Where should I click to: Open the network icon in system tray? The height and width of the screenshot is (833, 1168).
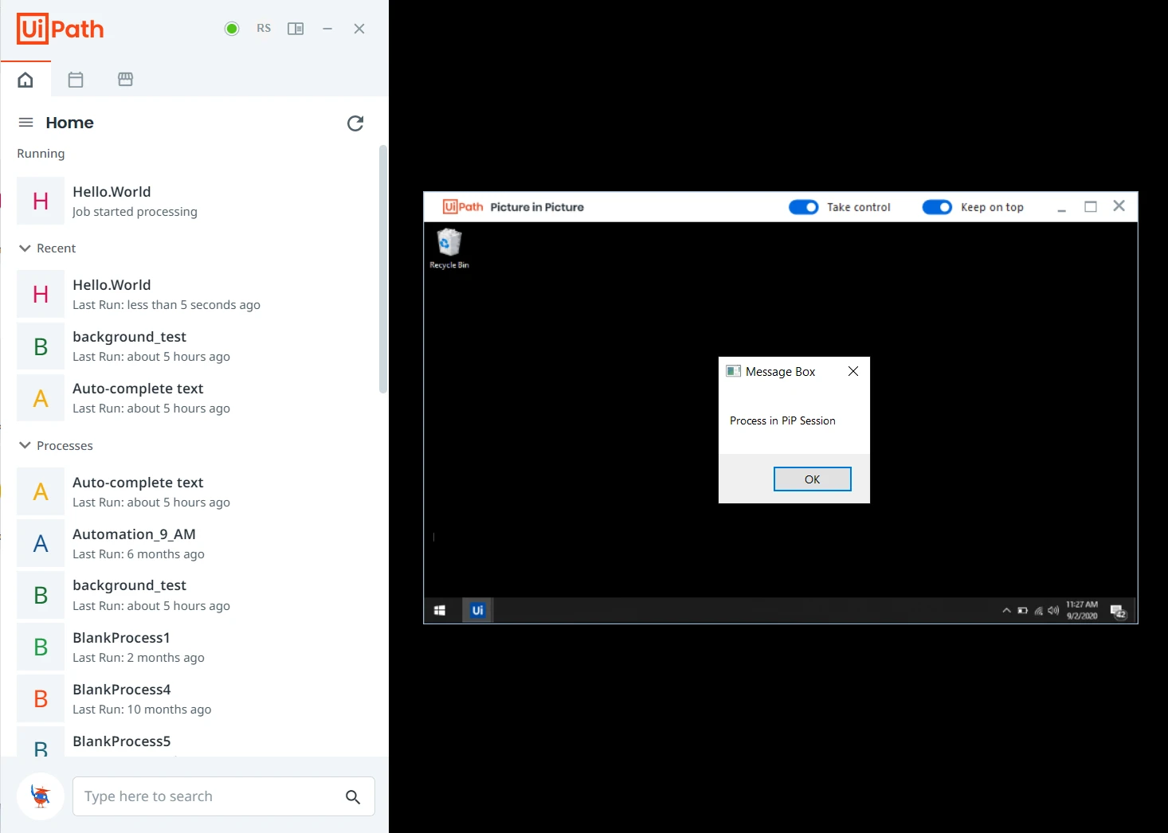point(1038,611)
